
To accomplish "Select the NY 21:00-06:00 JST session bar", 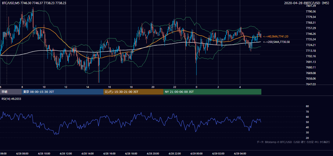I will click(x=212, y=92).
